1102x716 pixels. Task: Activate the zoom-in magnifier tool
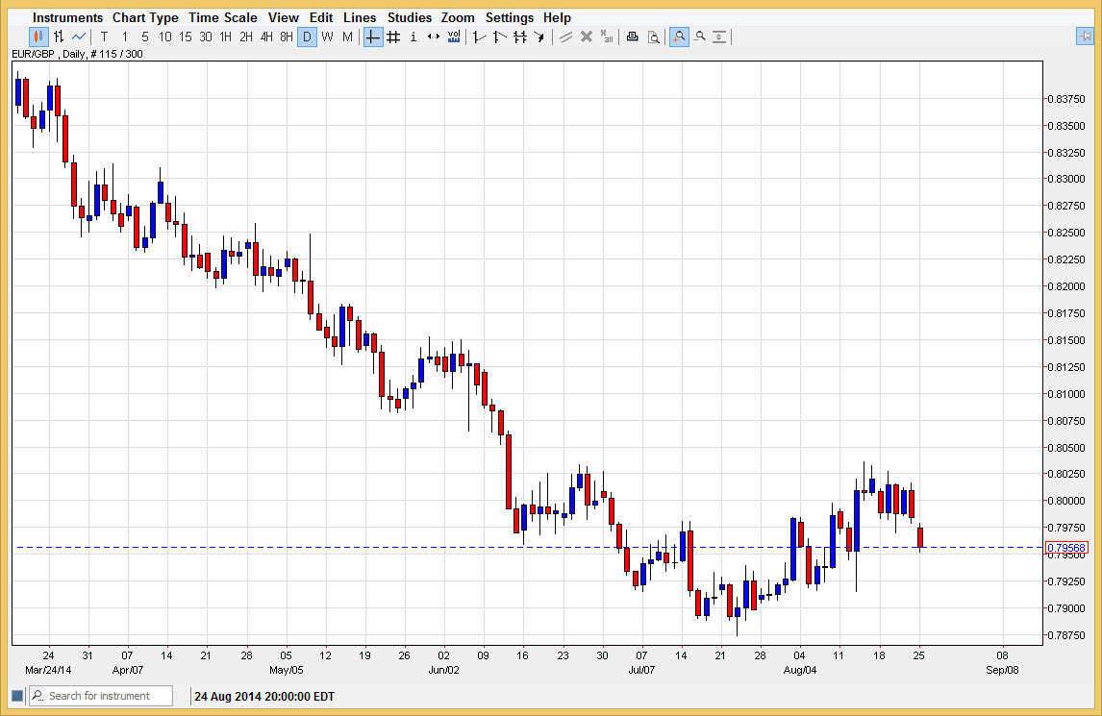(x=679, y=37)
